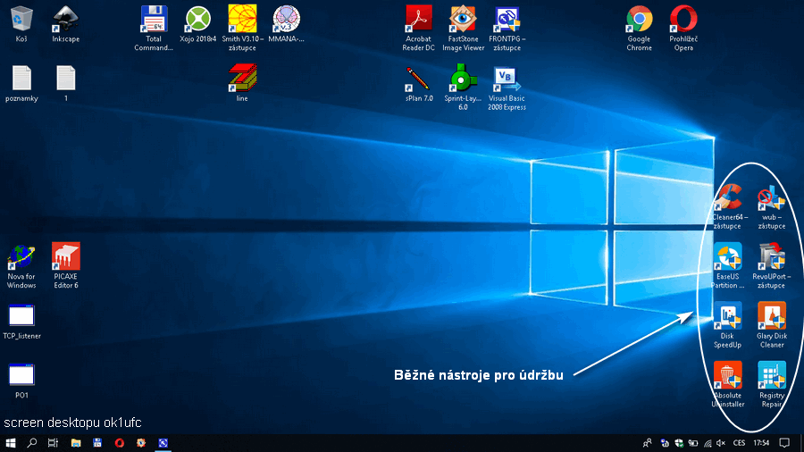Launch Acrobat Reader DC from desktop
804x452 pixels.
pyautogui.click(x=418, y=19)
